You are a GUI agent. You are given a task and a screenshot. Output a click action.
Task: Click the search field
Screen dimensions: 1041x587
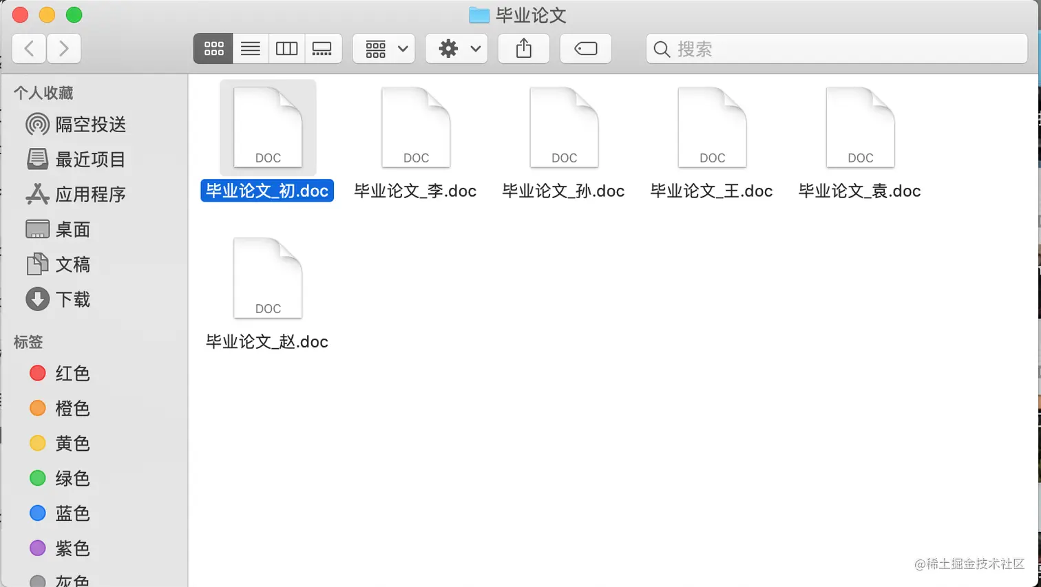click(792, 49)
